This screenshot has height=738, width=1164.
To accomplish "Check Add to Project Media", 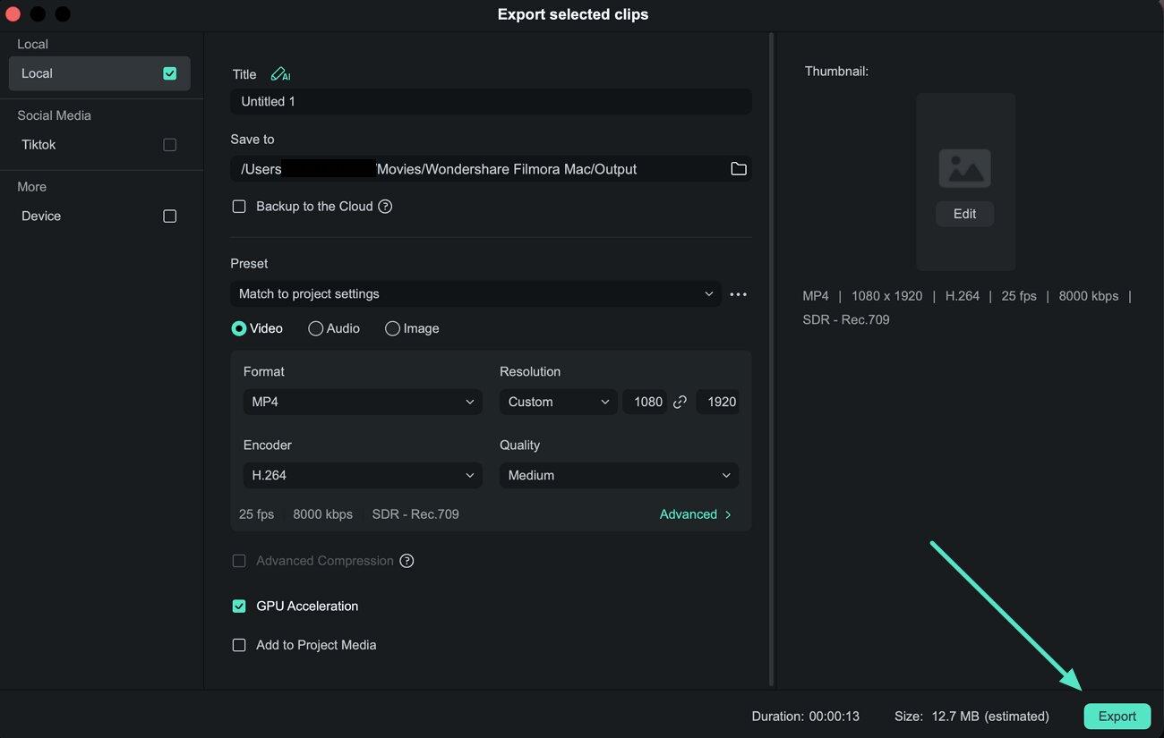I will [x=239, y=645].
